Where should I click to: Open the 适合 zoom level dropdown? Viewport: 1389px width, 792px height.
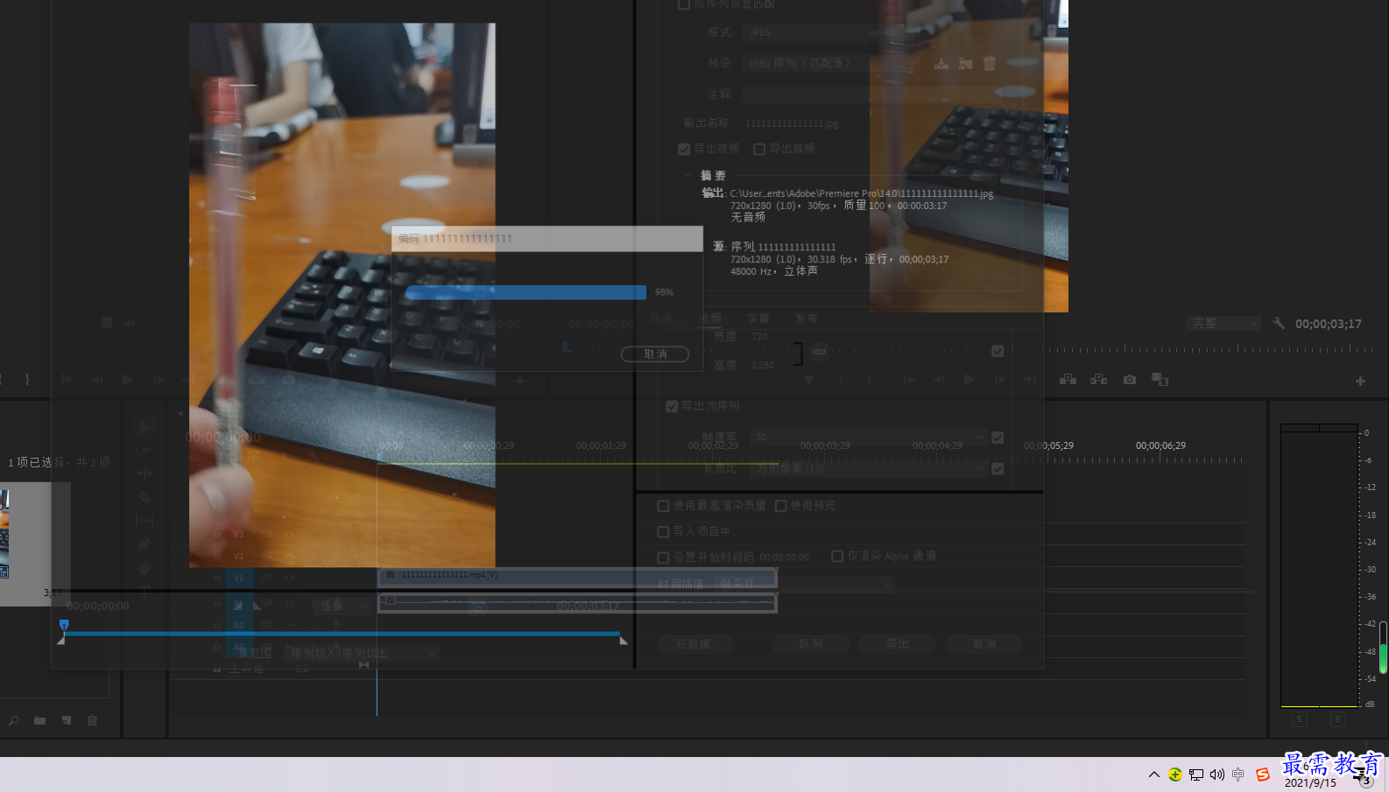coord(342,606)
